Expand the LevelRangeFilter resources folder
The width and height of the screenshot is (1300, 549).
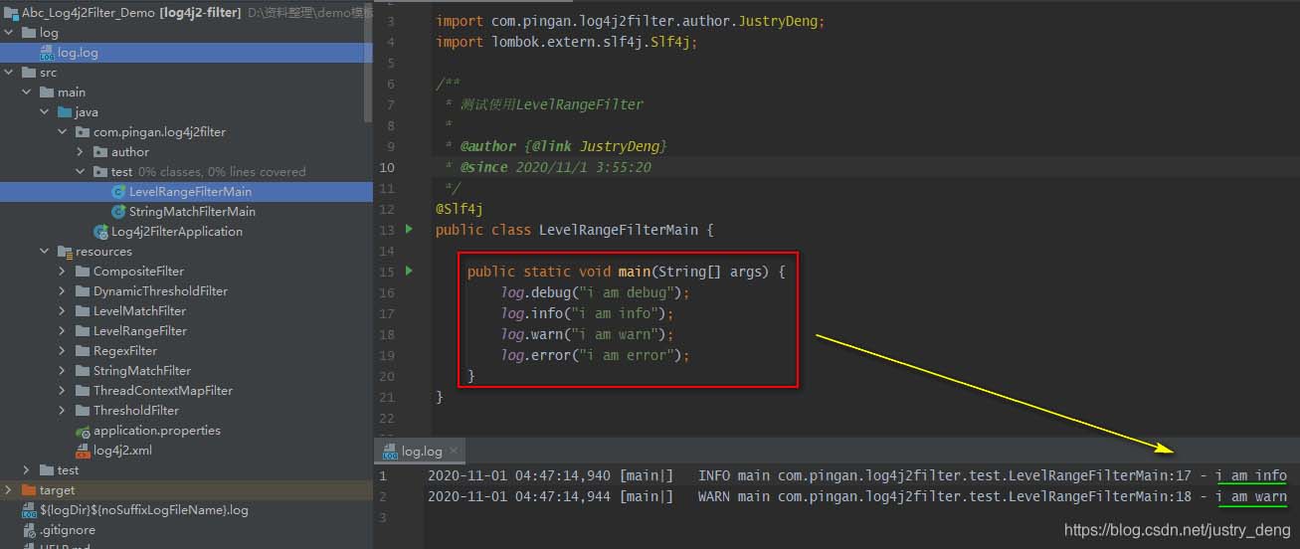click(x=64, y=331)
